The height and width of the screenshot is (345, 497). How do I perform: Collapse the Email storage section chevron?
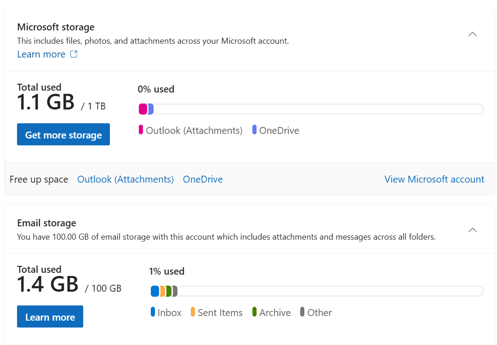pos(472,230)
